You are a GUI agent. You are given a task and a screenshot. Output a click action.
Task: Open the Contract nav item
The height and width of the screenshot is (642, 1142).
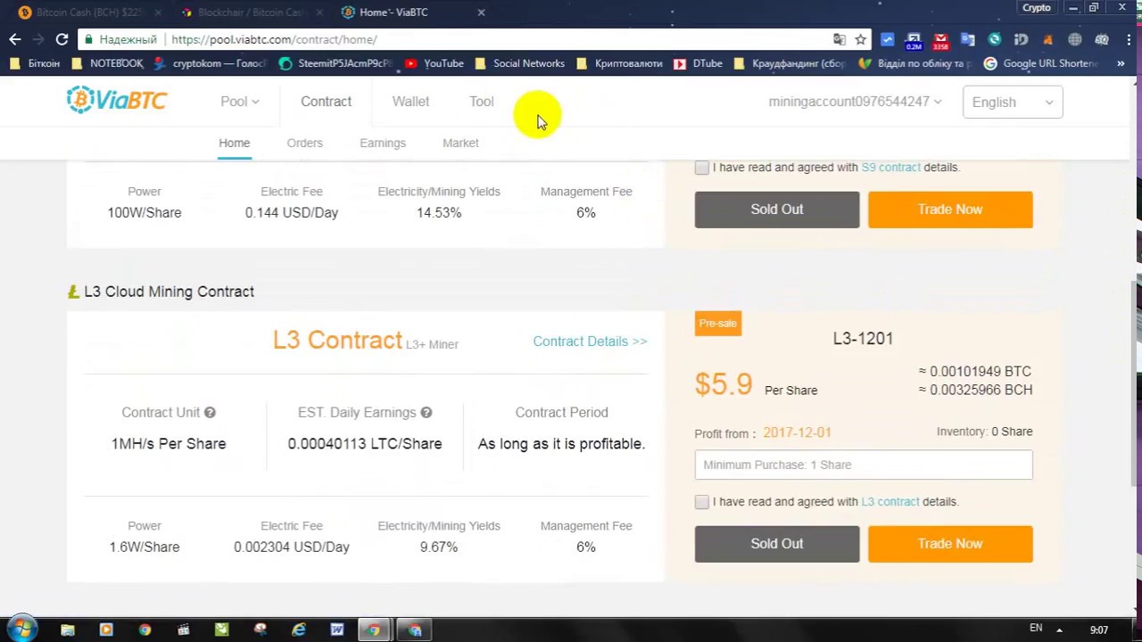coord(326,102)
